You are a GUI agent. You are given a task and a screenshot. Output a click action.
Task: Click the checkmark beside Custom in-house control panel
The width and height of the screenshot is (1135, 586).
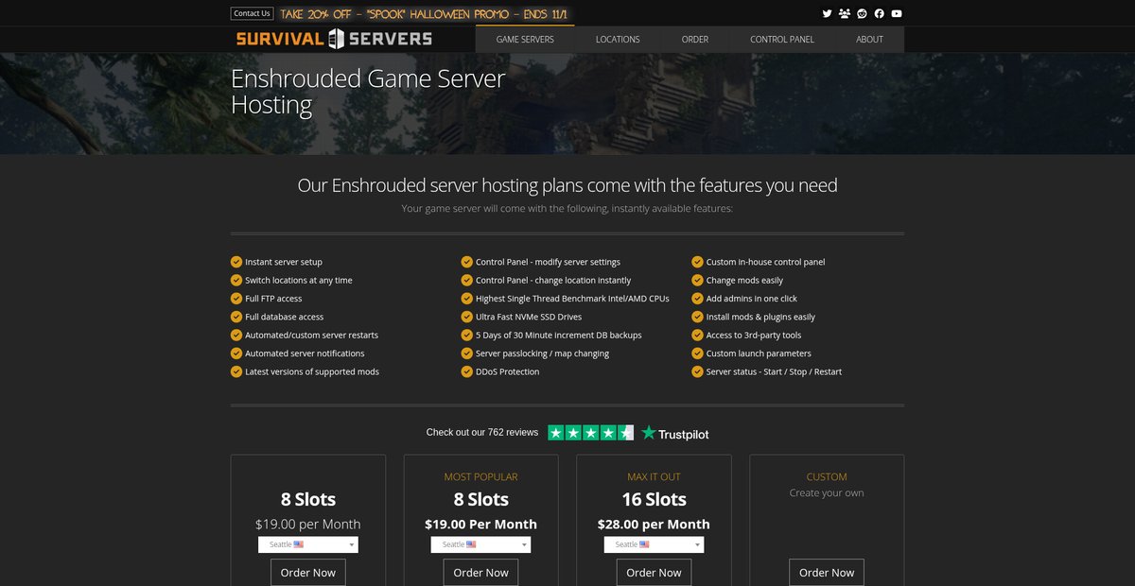tap(698, 262)
